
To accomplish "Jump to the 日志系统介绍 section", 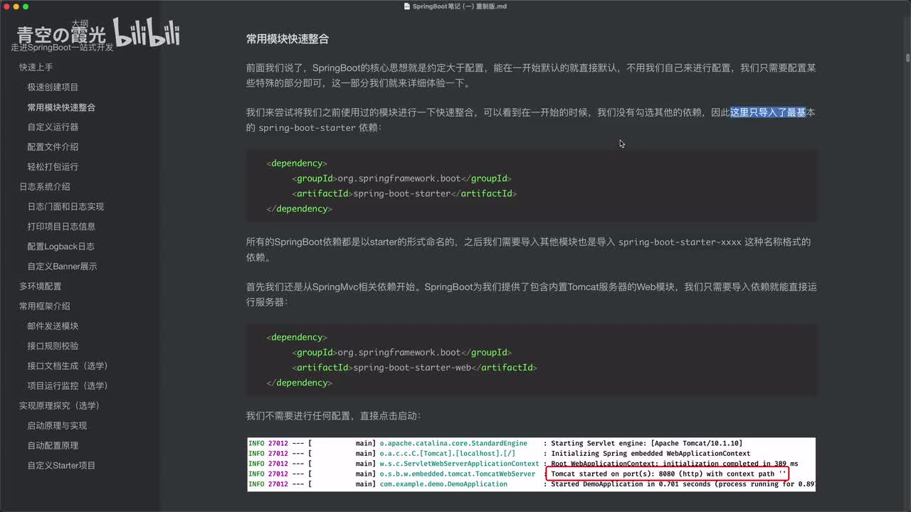I will [45, 187].
